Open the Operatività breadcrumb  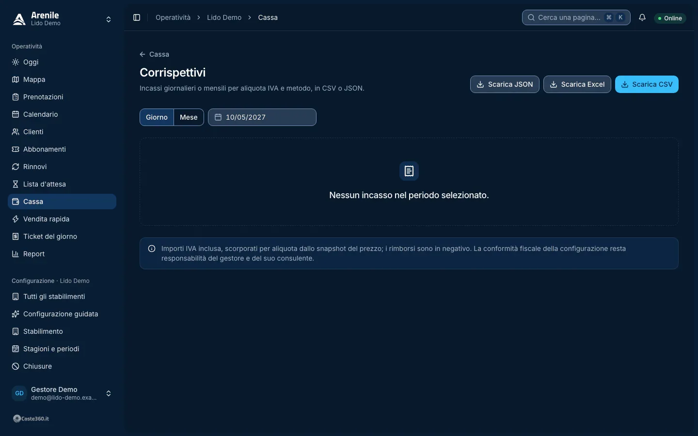click(173, 17)
